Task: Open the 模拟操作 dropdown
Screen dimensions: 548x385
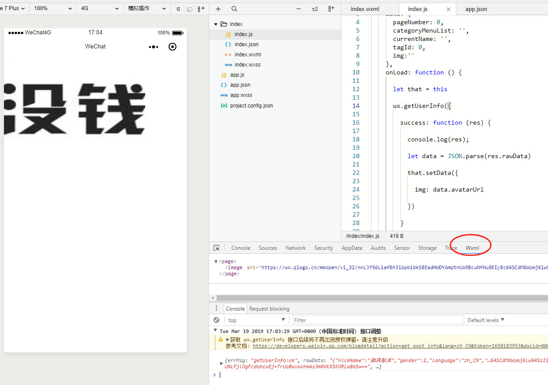Action: pos(147,8)
